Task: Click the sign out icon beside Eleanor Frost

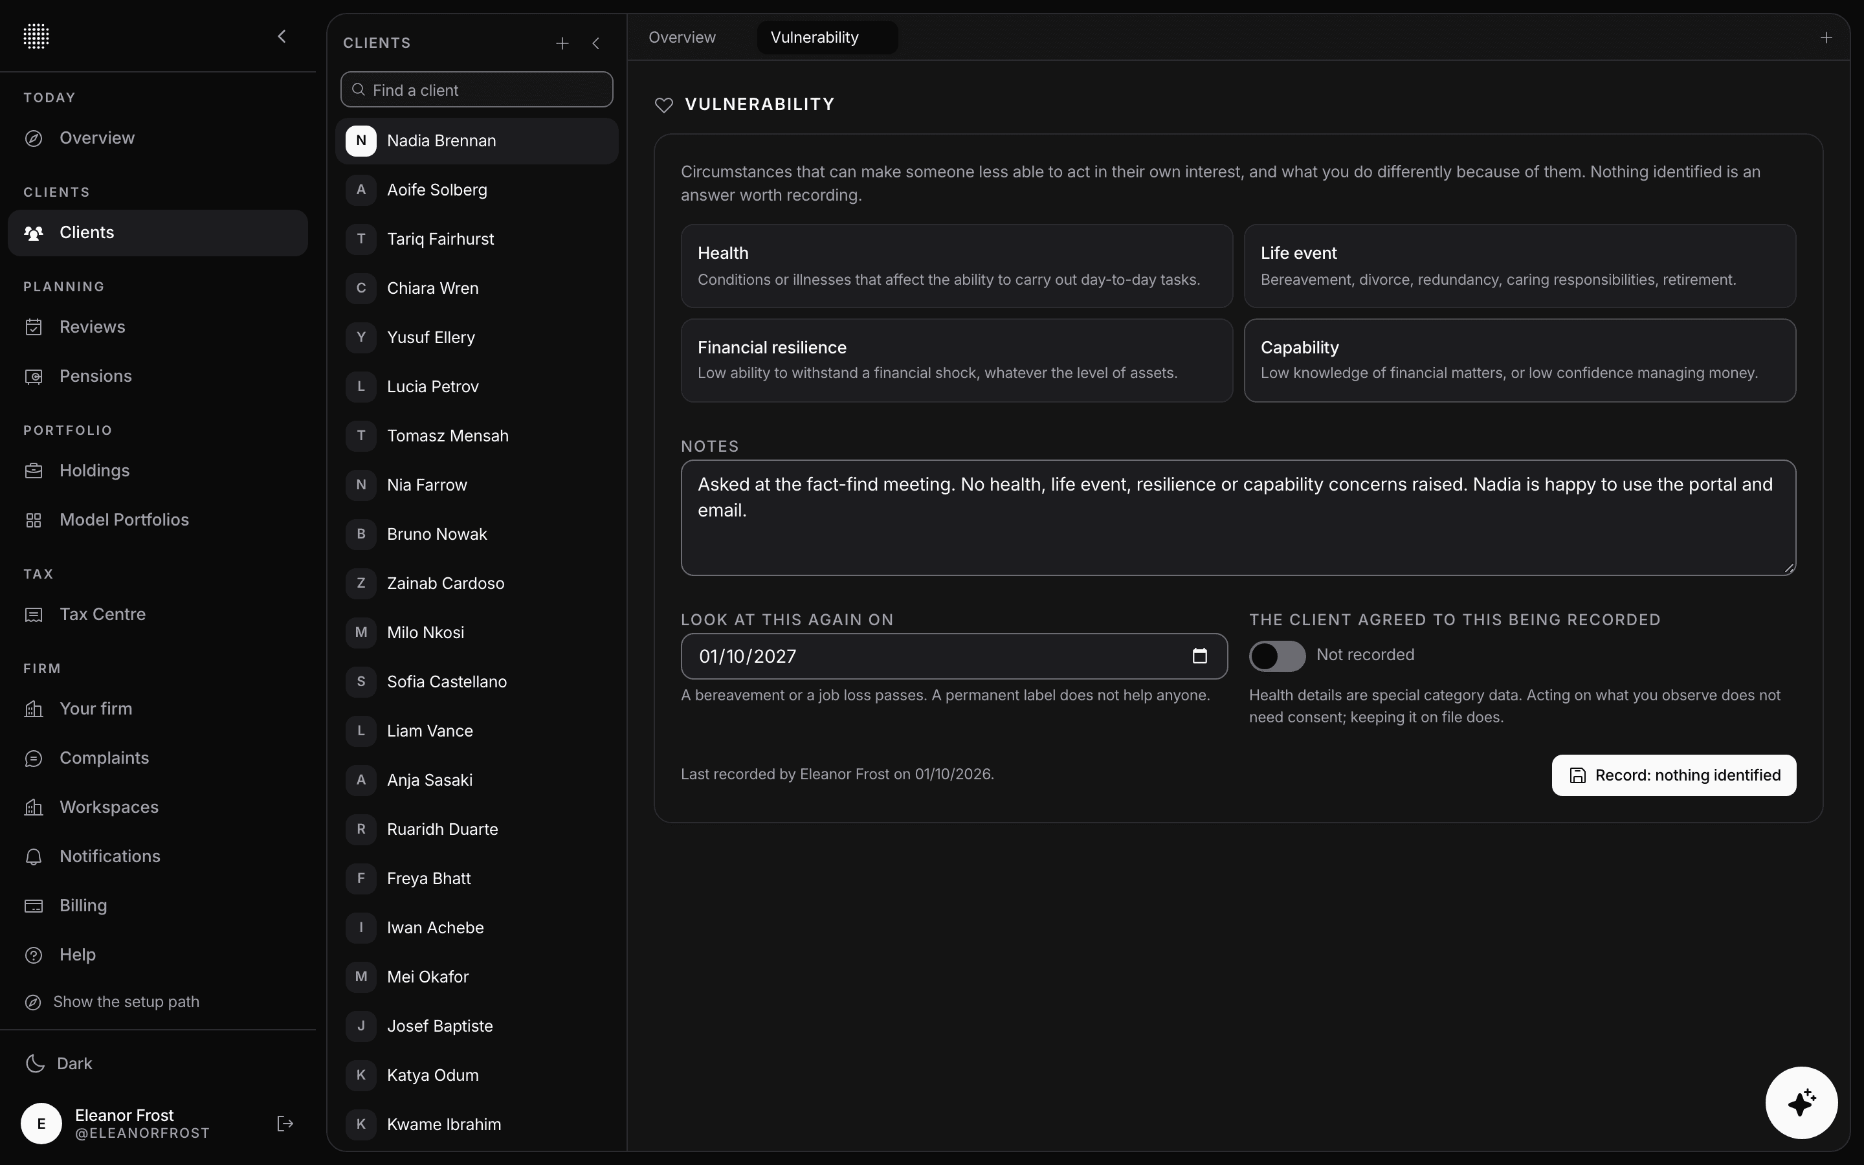Action: click(x=285, y=1124)
